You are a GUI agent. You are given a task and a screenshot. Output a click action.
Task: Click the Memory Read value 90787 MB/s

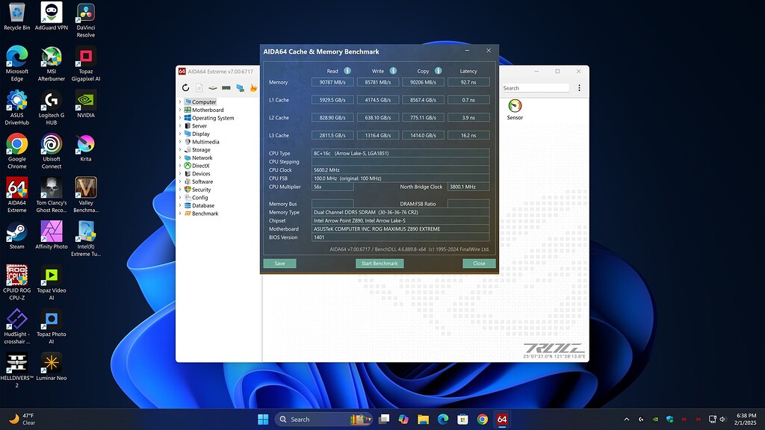pyautogui.click(x=332, y=82)
